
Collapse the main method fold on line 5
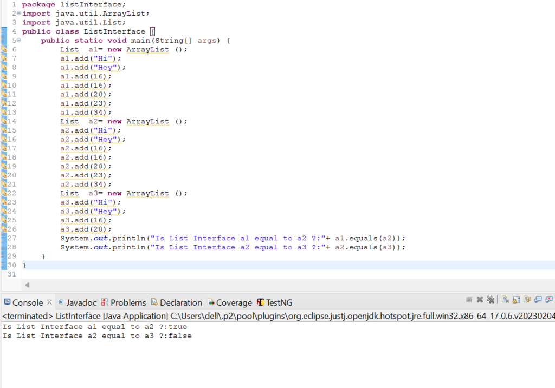(19, 40)
